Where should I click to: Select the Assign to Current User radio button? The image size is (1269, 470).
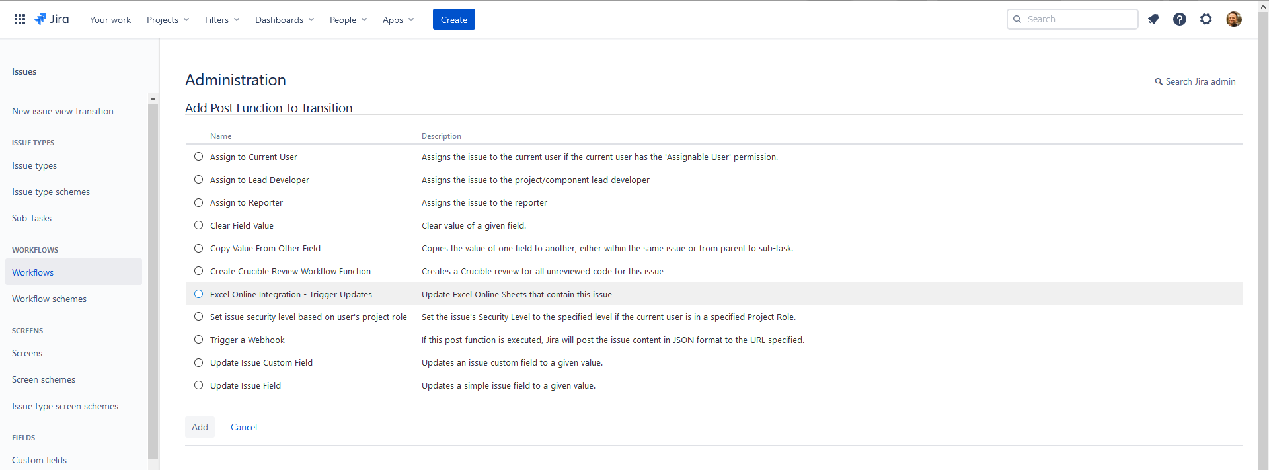pyautogui.click(x=198, y=157)
